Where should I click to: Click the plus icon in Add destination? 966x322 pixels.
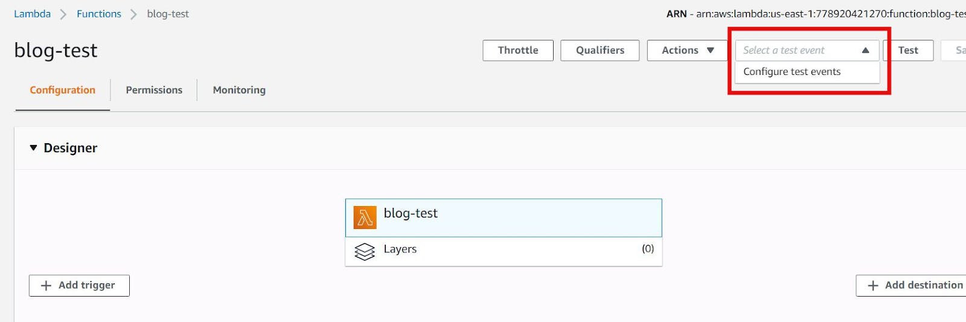click(x=872, y=286)
